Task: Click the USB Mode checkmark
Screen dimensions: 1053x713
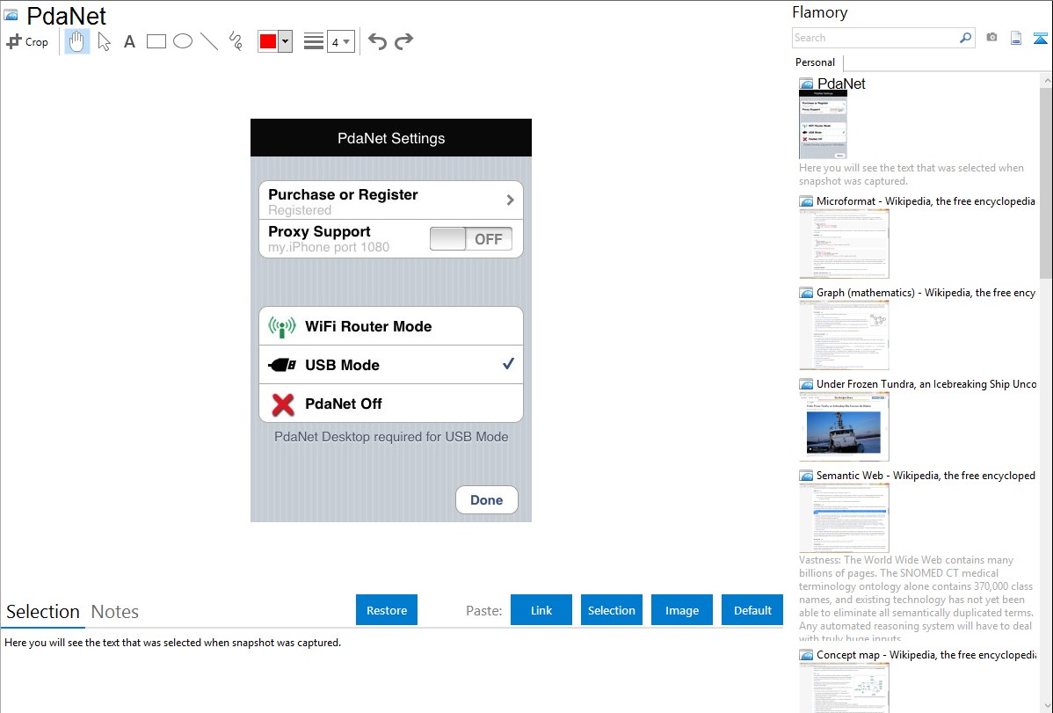Action: 508,364
